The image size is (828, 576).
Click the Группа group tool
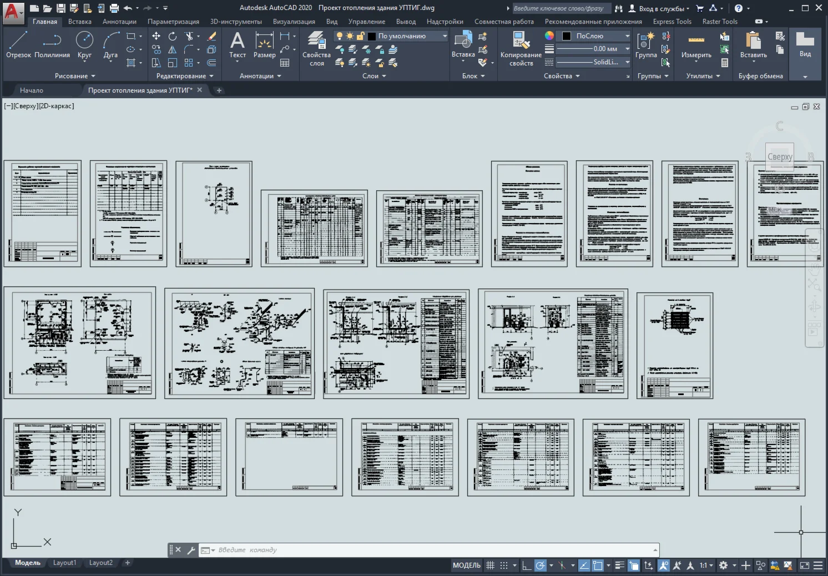(x=646, y=45)
